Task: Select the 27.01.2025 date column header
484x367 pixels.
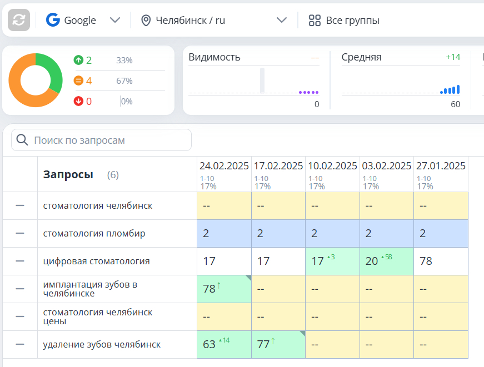Action: pyautogui.click(x=441, y=166)
